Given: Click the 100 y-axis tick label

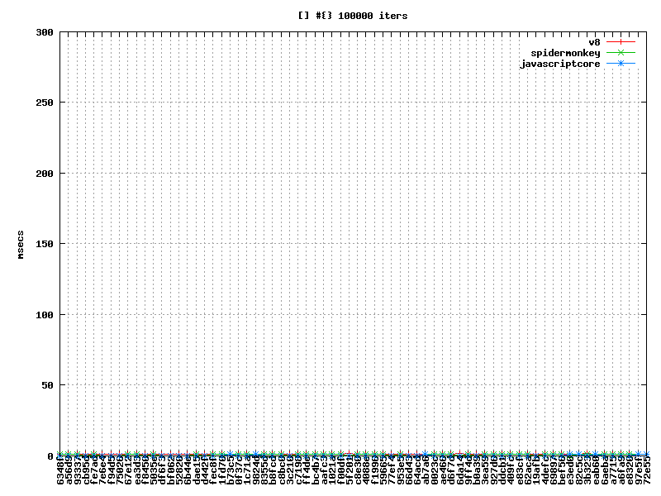Looking at the screenshot, I should (45, 315).
